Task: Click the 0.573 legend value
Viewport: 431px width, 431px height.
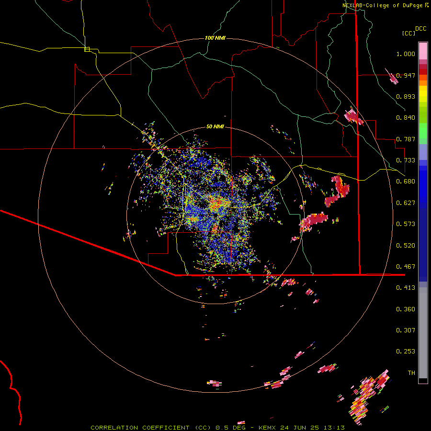Action: [x=406, y=224]
